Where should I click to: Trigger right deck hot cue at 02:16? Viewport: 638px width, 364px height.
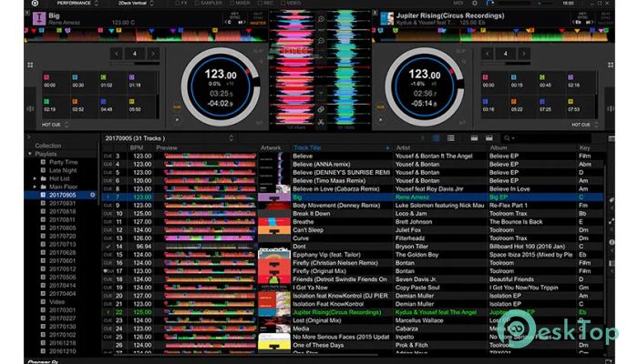[580, 81]
